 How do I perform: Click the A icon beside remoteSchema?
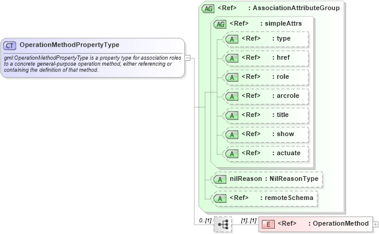tap(220, 199)
